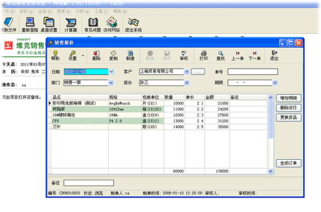Select the 树脂版 row
Screen dimensions: 321x212
[157, 109]
